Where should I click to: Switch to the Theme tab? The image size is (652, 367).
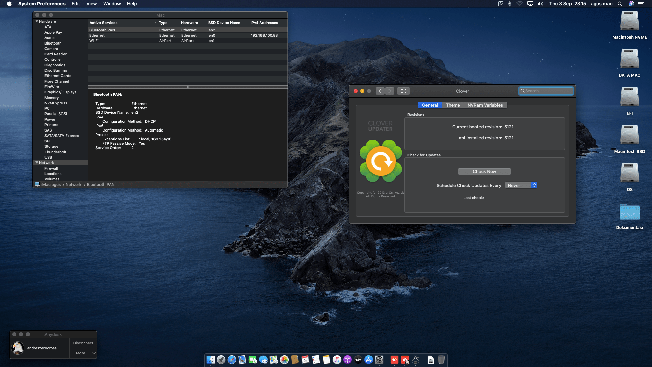(453, 105)
